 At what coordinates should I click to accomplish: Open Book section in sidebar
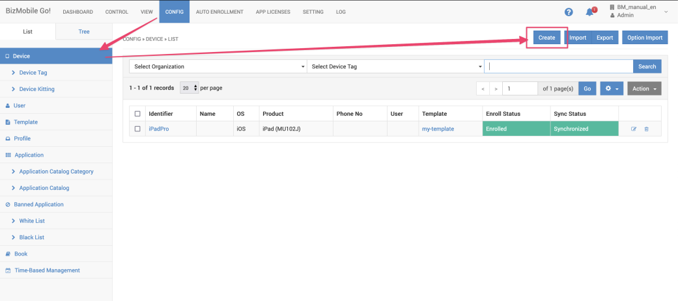click(x=21, y=254)
